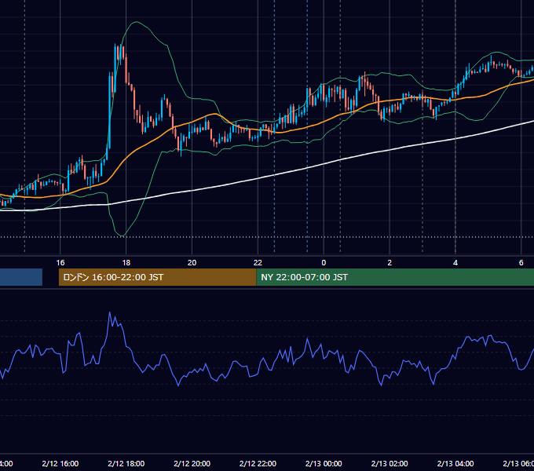This screenshot has width=534, height=471.
Task: Select the ロンドン 16:00-22:00 JST session bar
Action: (157, 277)
